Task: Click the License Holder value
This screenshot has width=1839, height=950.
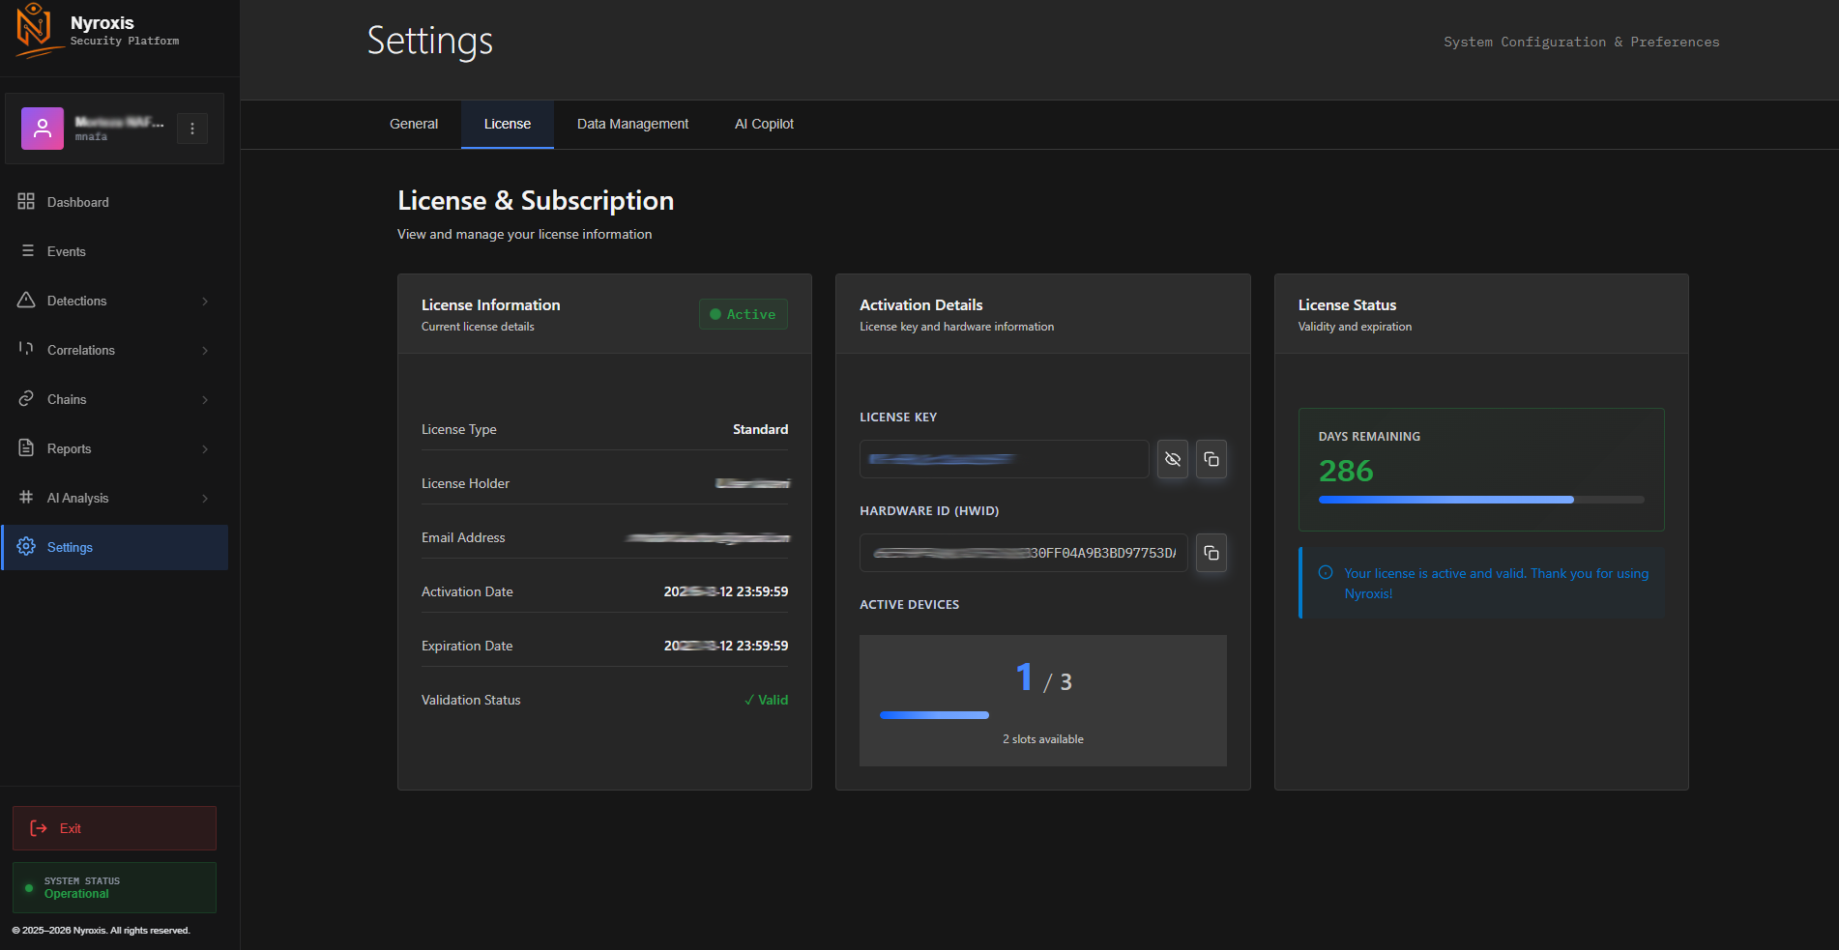Action: [x=752, y=483]
